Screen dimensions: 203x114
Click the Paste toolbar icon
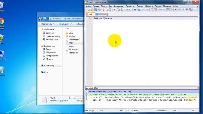click(x=122, y=9)
